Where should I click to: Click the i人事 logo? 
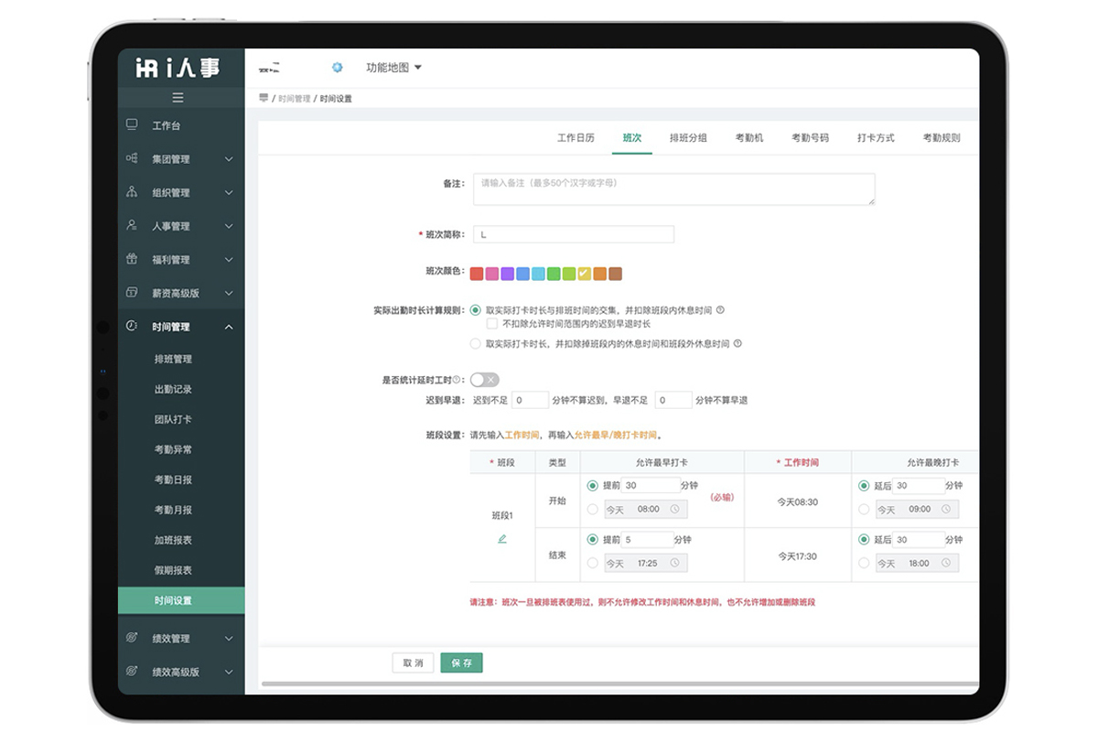tap(178, 68)
